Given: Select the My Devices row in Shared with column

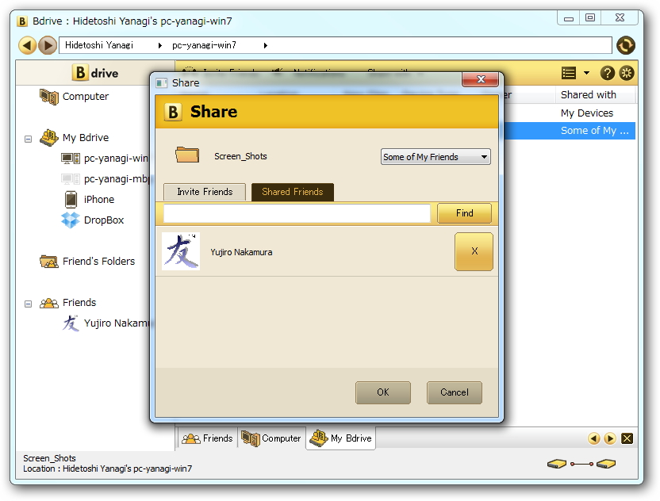Looking at the screenshot, I should [x=587, y=113].
